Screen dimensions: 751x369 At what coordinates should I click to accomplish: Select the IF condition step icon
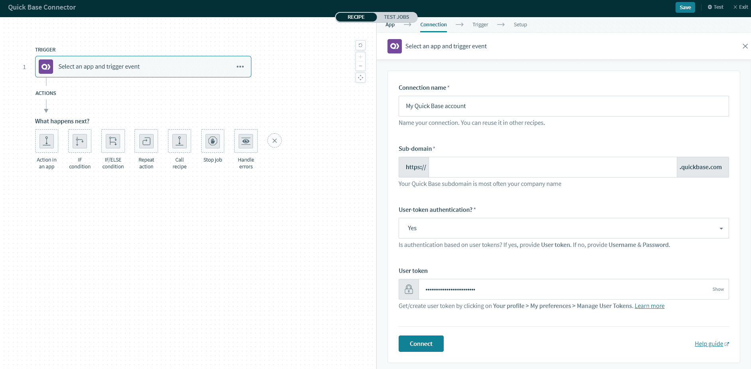point(79,141)
